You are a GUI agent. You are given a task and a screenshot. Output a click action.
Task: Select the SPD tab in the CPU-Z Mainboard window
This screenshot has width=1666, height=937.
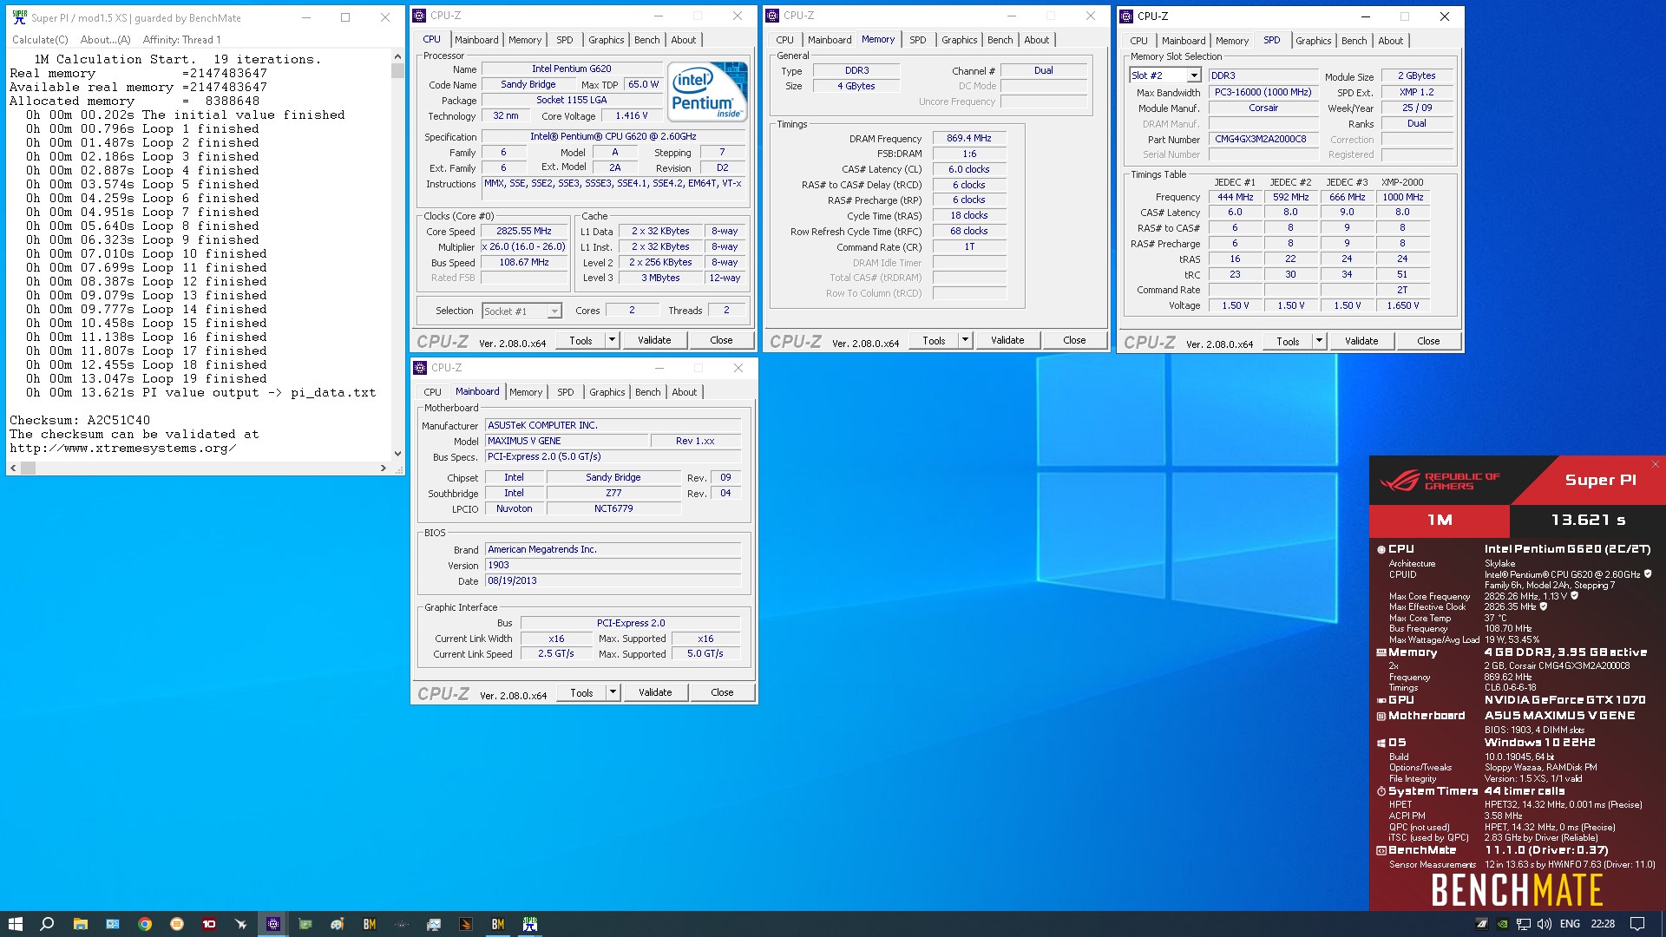[566, 392]
